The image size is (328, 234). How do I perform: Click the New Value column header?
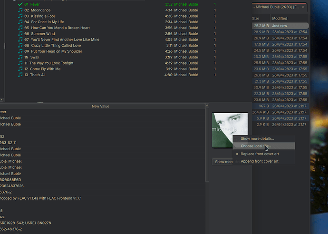tap(101, 107)
